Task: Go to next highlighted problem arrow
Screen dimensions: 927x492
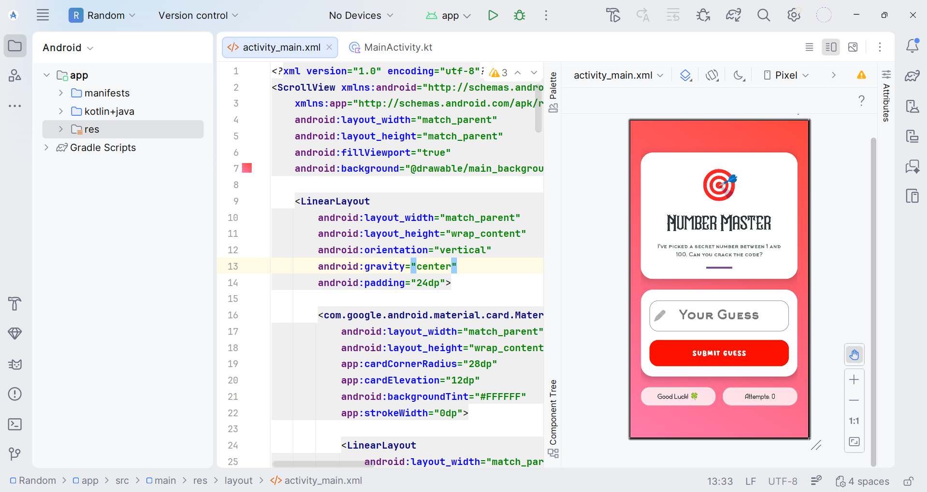Action: tap(534, 72)
